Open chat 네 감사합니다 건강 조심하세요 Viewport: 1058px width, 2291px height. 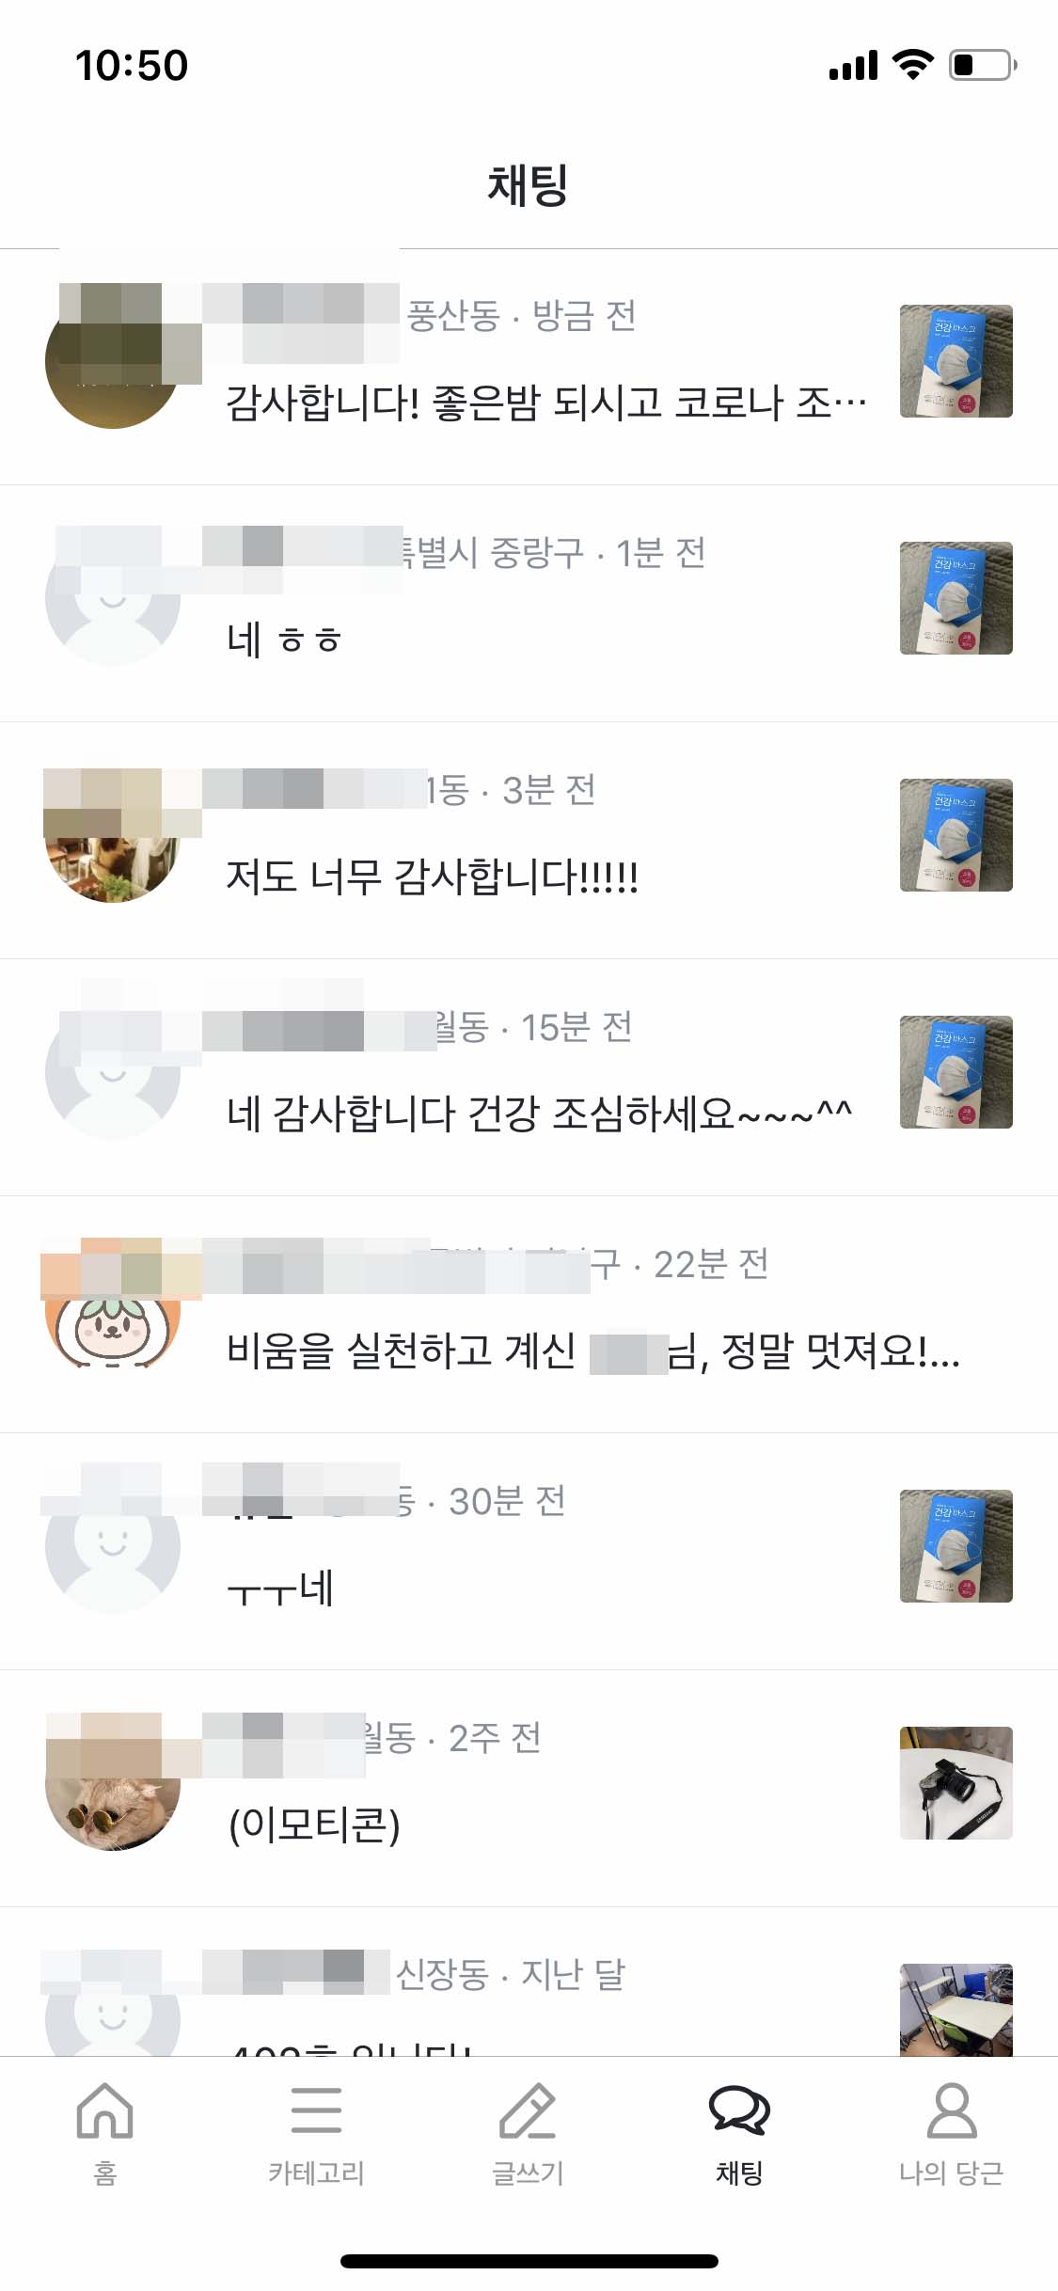coord(529,1078)
